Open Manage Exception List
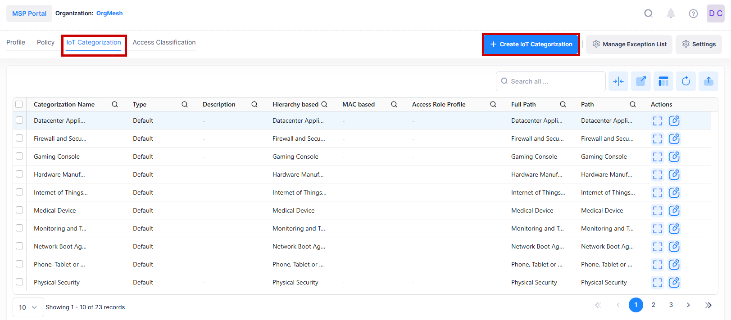This screenshot has width=731, height=320. (629, 44)
